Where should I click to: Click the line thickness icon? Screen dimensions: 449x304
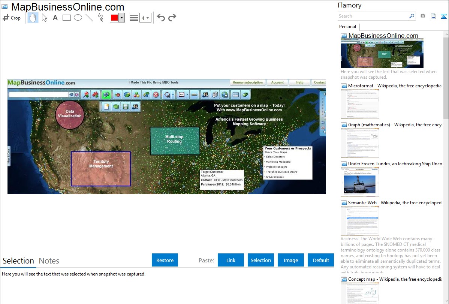click(x=134, y=18)
